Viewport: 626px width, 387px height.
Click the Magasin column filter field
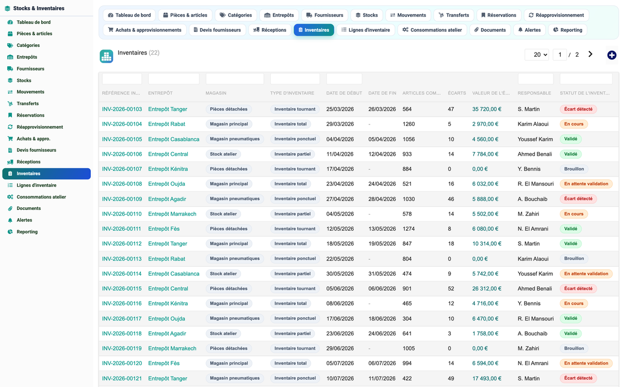pos(235,79)
